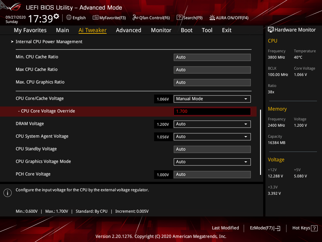Viewport: 322px width, 242px height.
Task: Click CPU Temperature 40°C value
Action: (x=298, y=57)
